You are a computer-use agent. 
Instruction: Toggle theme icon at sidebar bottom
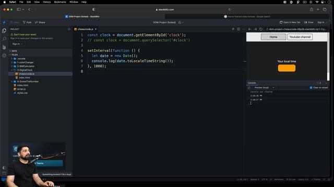click(x=4, y=168)
